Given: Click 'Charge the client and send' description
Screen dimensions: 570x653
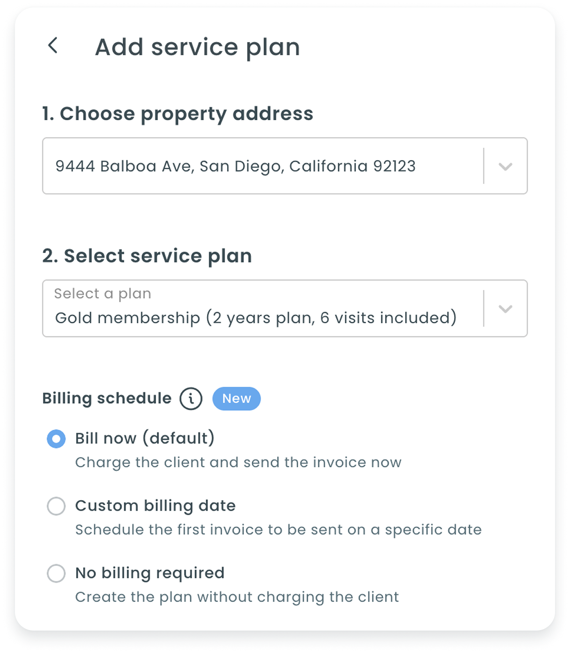Looking at the screenshot, I should tap(238, 463).
